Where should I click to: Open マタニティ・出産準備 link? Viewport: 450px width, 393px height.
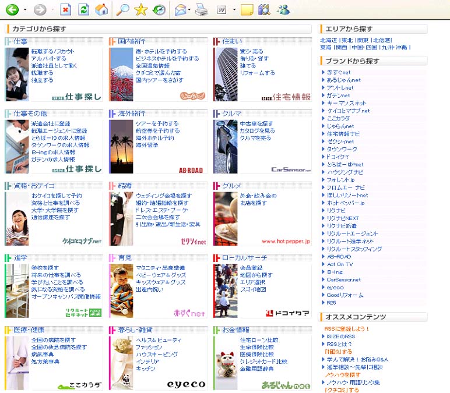pyautogui.click(x=160, y=268)
